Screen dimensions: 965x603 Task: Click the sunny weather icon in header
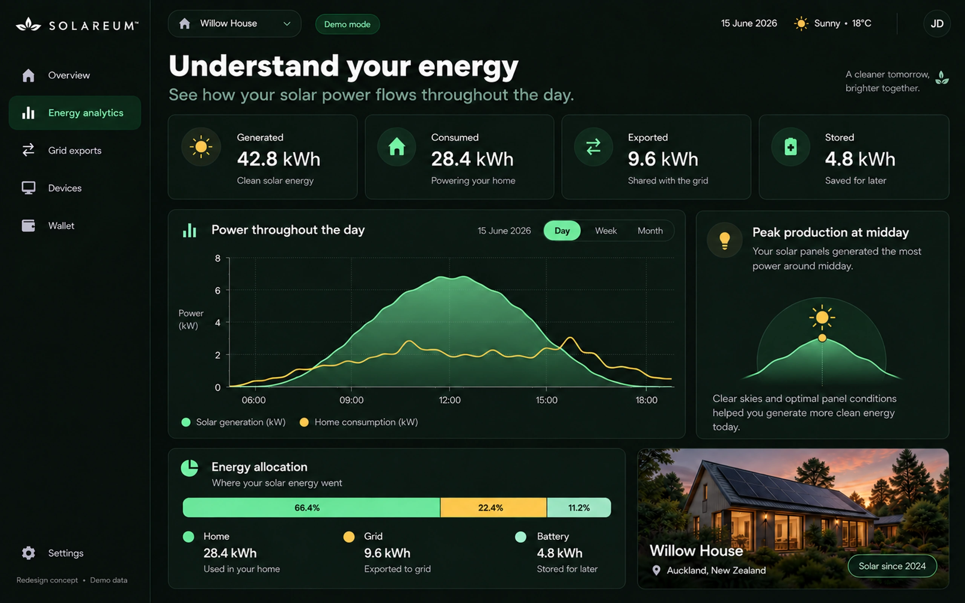[801, 23]
